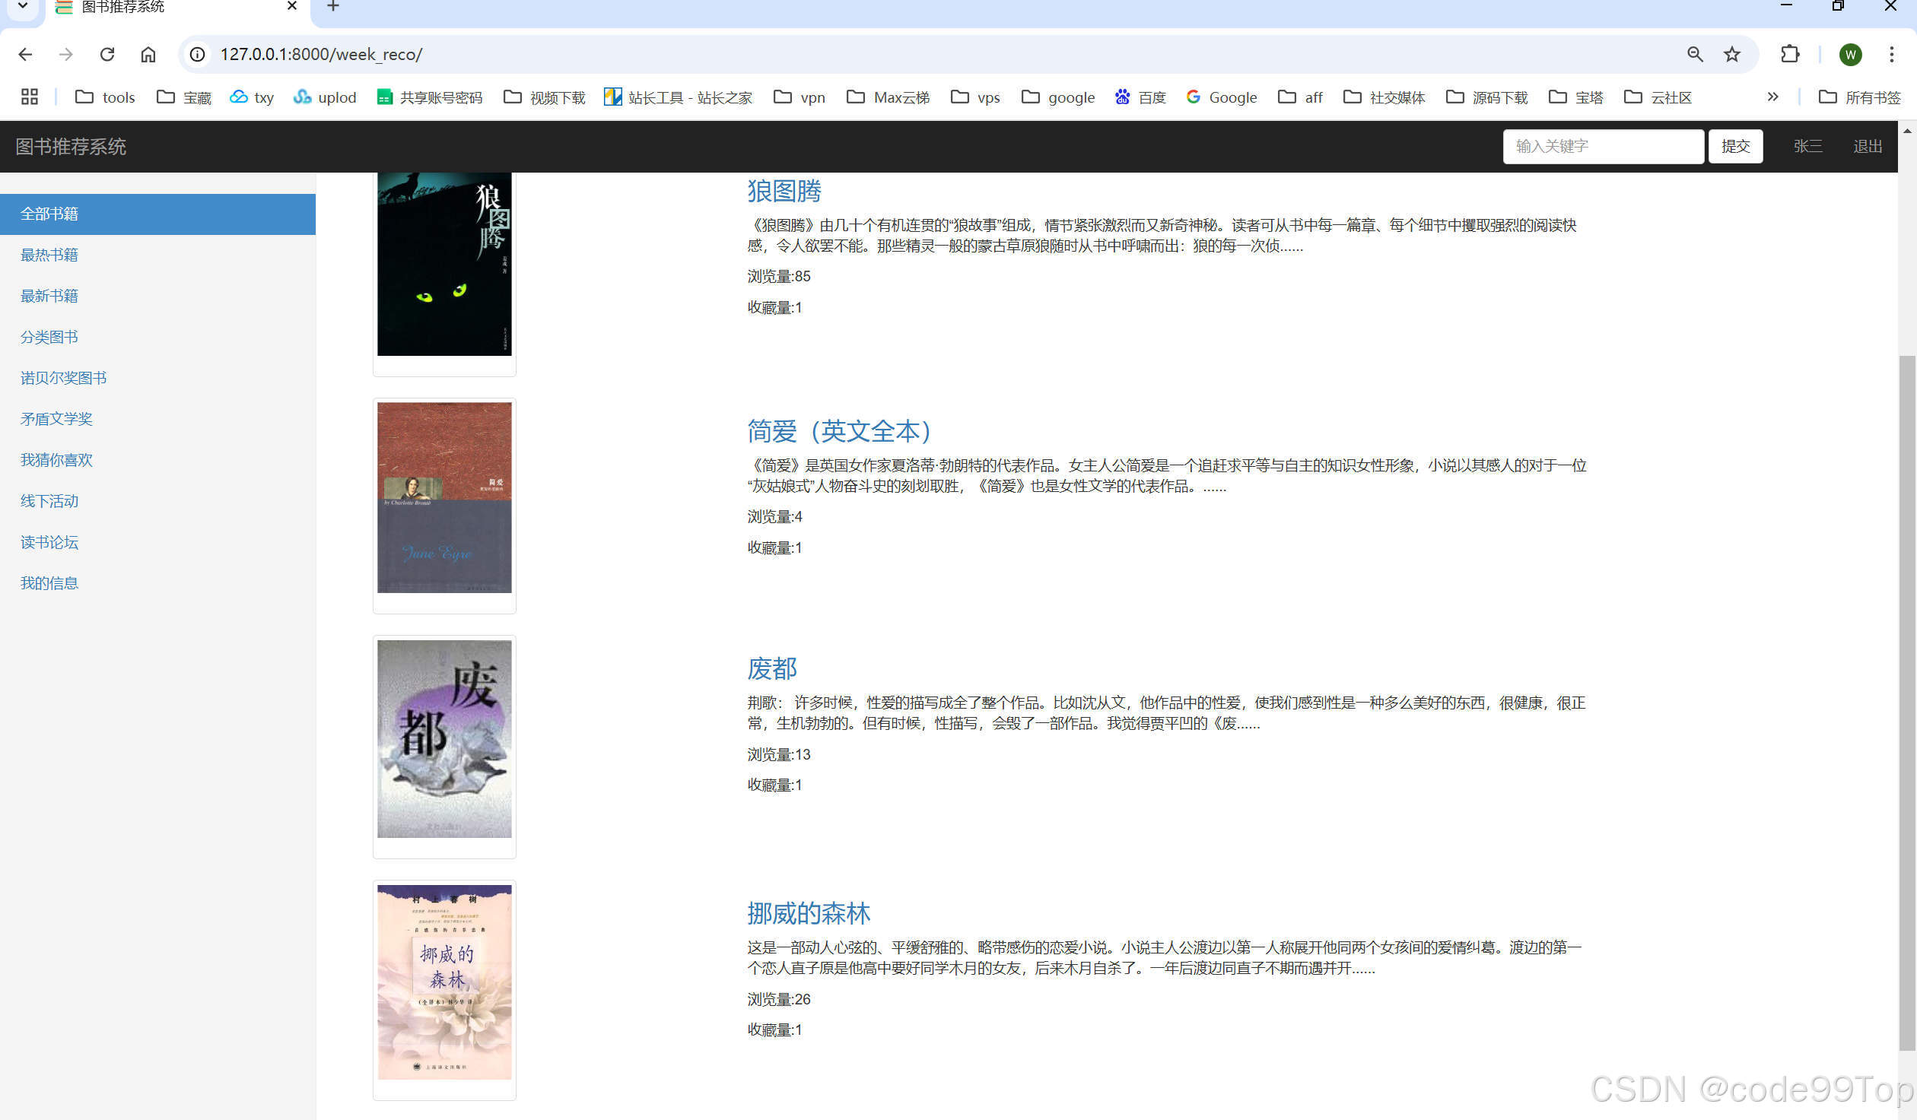Click the 废都 book cover thumbnail

(x=444, y=739)
